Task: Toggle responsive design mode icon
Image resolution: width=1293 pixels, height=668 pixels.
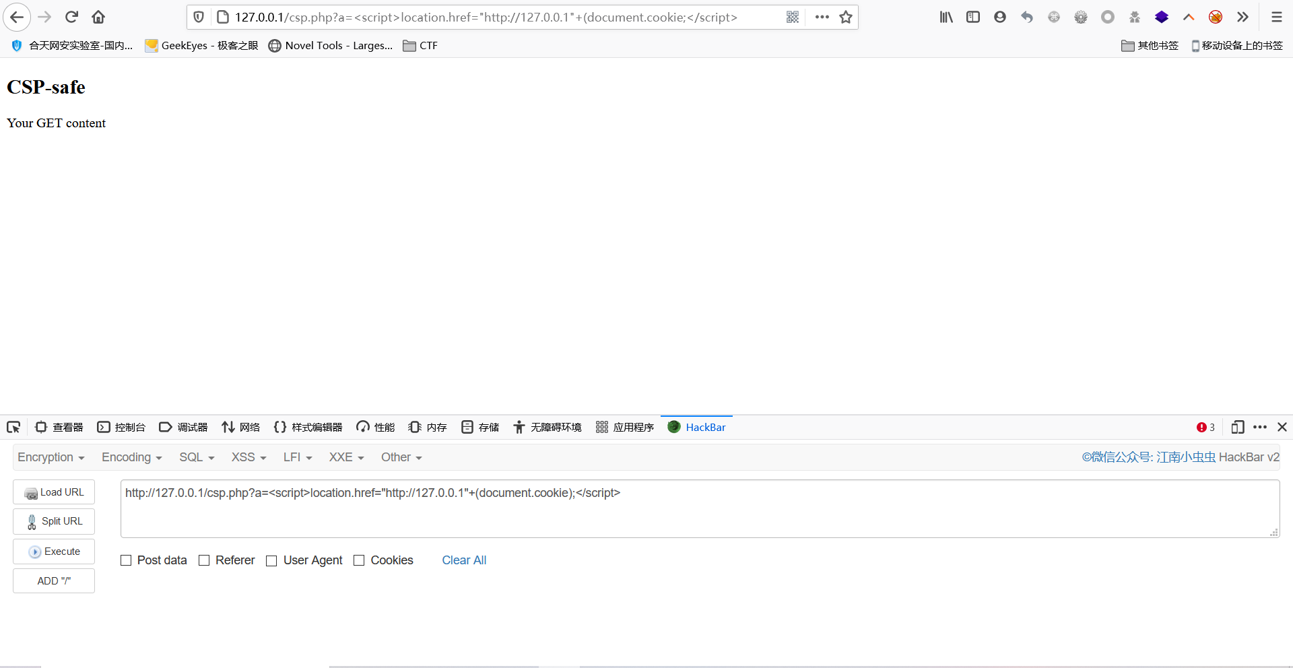Action: click(1238, 427)
